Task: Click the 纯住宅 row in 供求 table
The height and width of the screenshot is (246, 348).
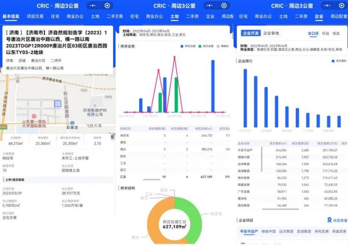Action: pyautogui.click(x=174, y=135)
